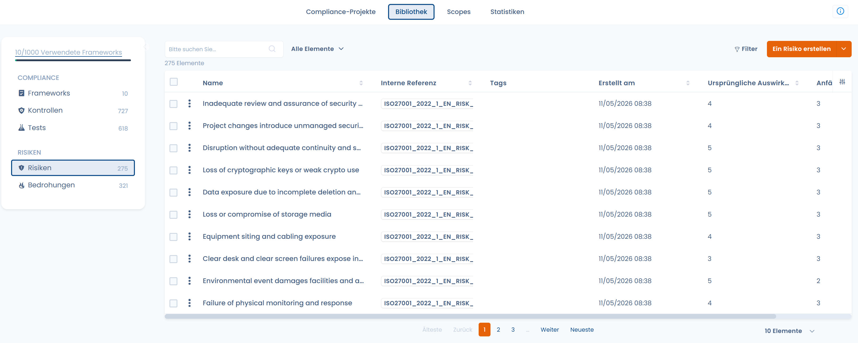858x343 pixels.
Task: Open row menu for Loss of cryptographic keys
Action: coord(190,170)
